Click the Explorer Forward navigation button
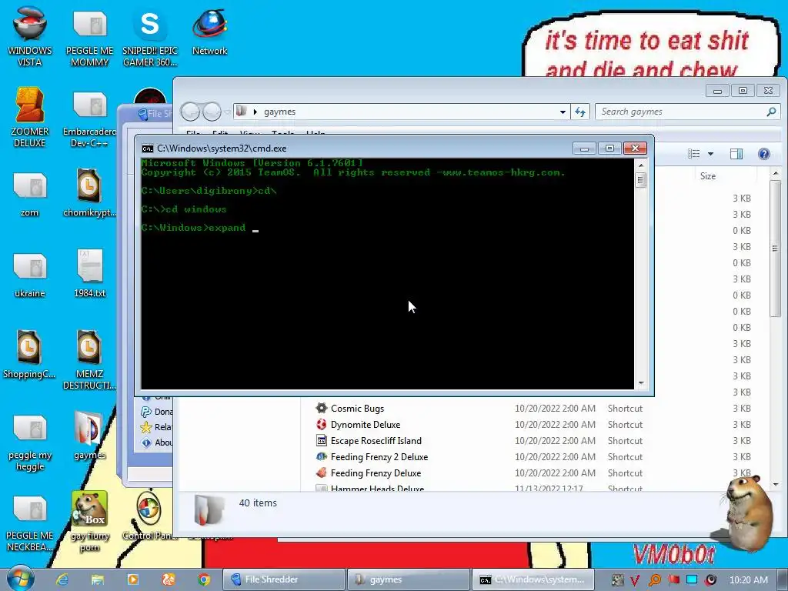 pos(212,112)
